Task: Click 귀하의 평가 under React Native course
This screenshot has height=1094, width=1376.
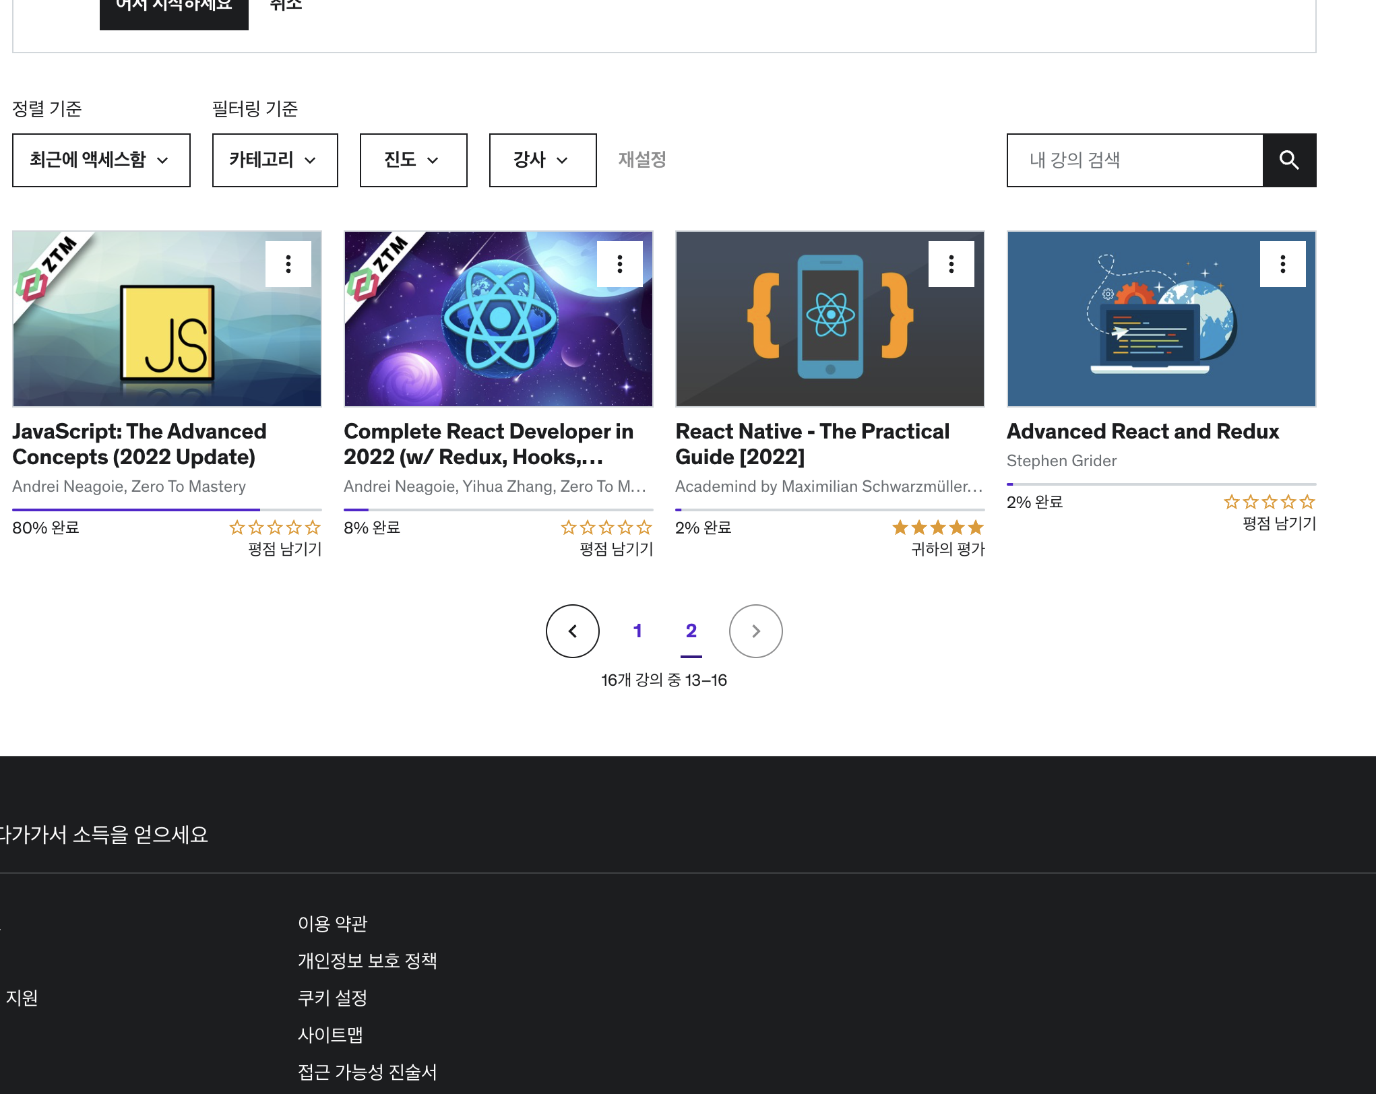Action: pyautogui.click(x=948, y=549)
